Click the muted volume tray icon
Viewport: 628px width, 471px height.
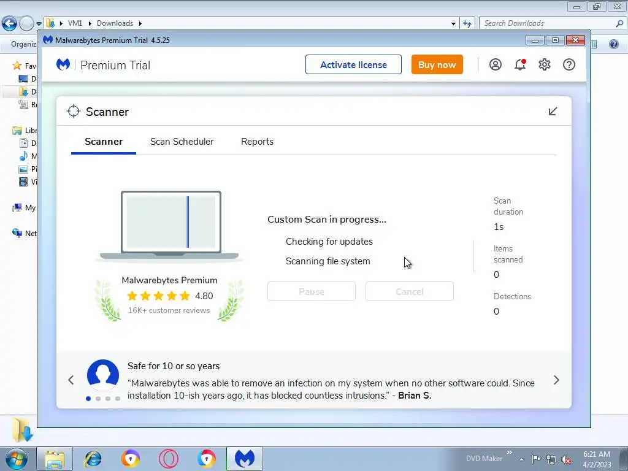point(566,459)
